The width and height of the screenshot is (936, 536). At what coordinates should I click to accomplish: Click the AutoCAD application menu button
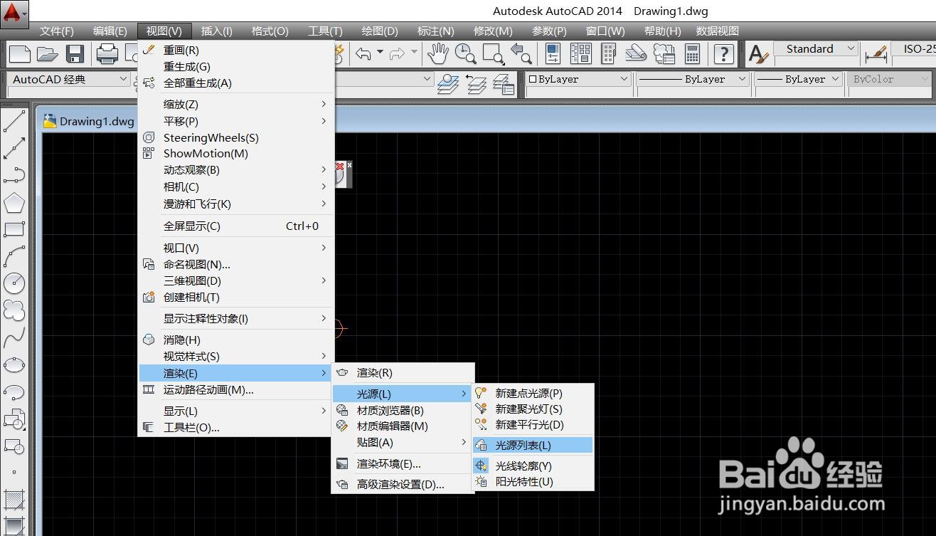[14, 14]
